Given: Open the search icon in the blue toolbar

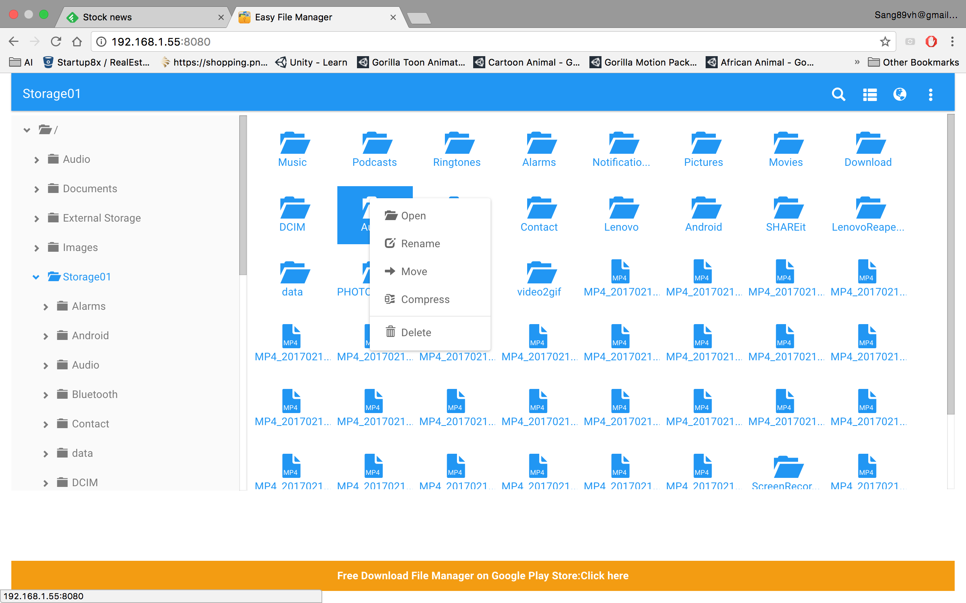Looking at the screenshot, I should coord(838,95).
